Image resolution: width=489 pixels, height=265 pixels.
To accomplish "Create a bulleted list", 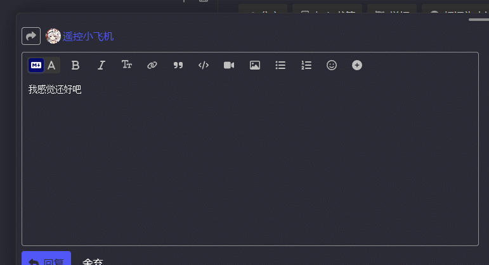I will point(280,65).
